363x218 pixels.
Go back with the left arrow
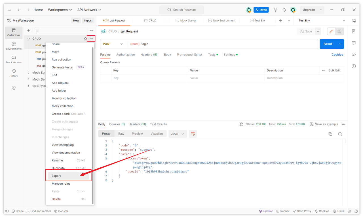point(19,10)
